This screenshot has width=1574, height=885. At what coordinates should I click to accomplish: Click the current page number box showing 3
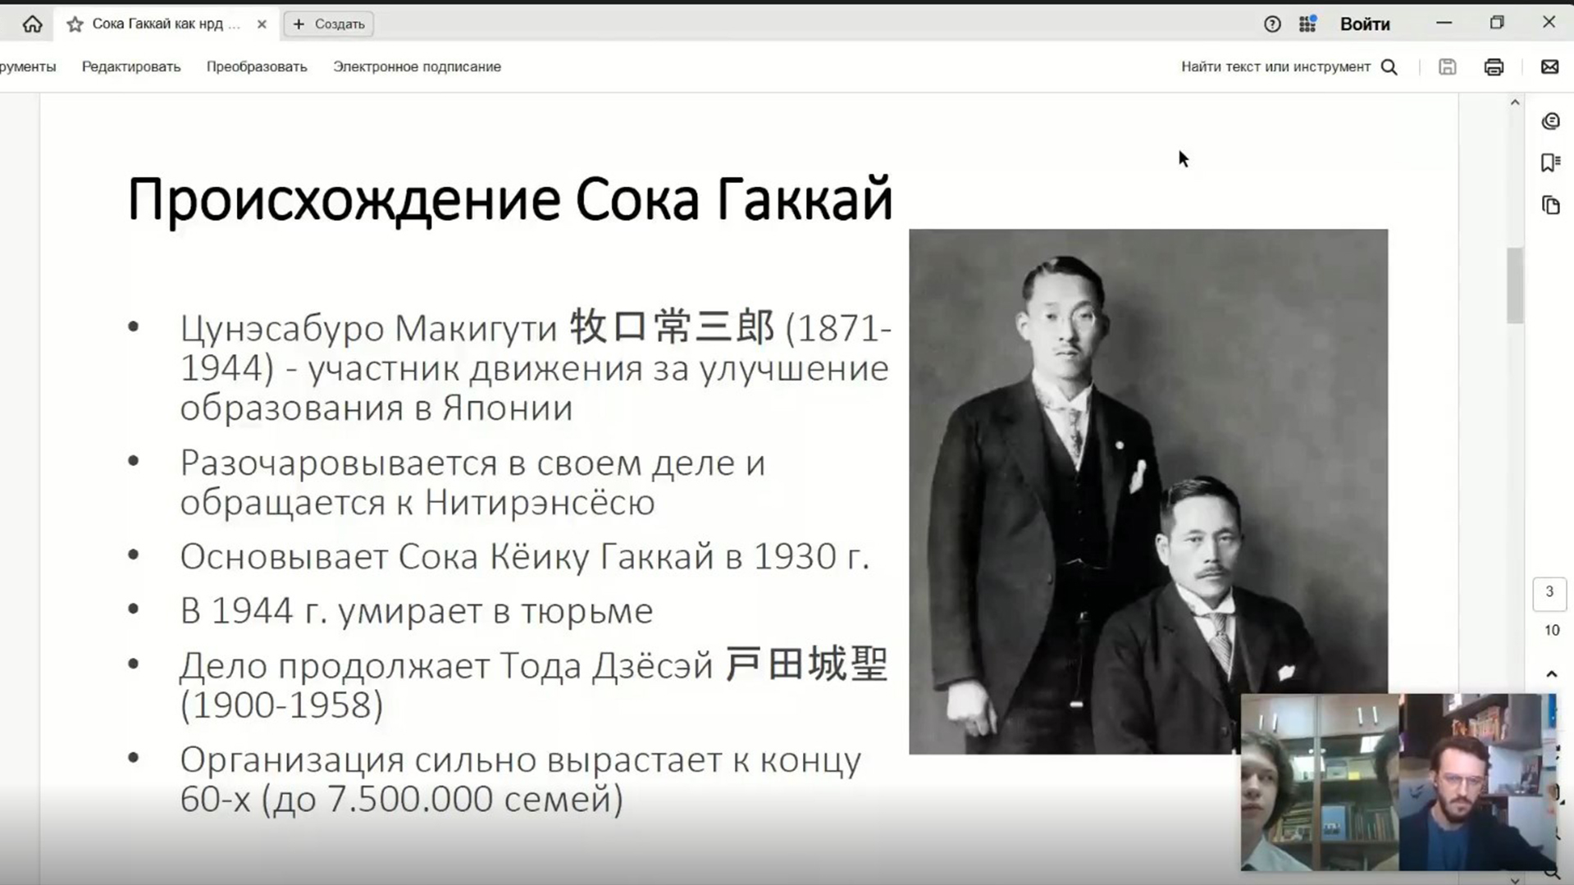[1549, 592]
